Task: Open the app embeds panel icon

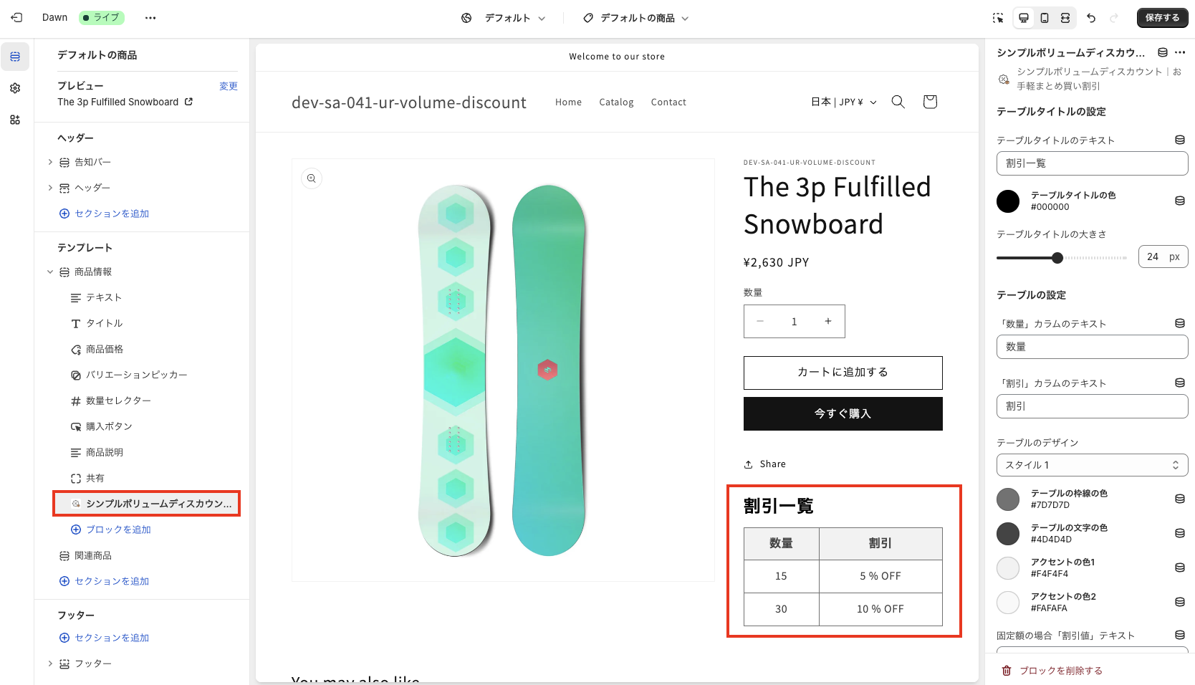Action: pyautogui.click(x=15, y=120)
